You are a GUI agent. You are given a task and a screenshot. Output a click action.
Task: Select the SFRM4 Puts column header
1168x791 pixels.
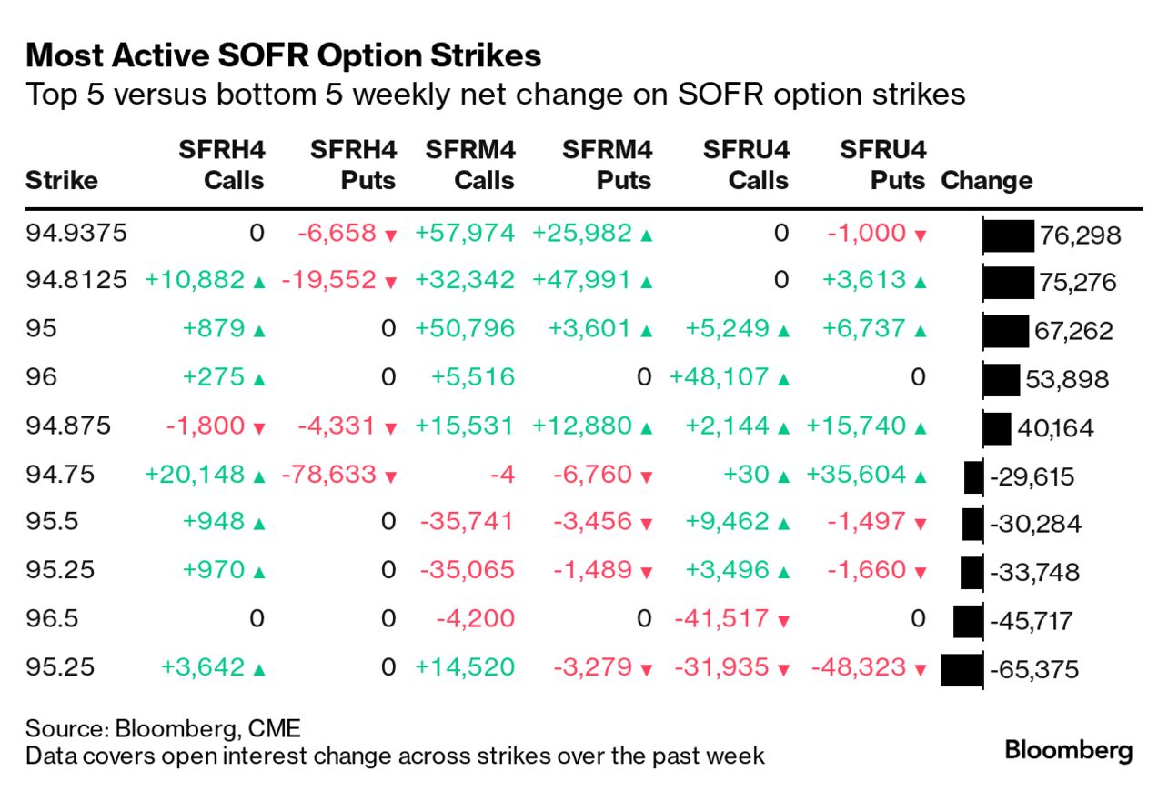coord(608,165)
